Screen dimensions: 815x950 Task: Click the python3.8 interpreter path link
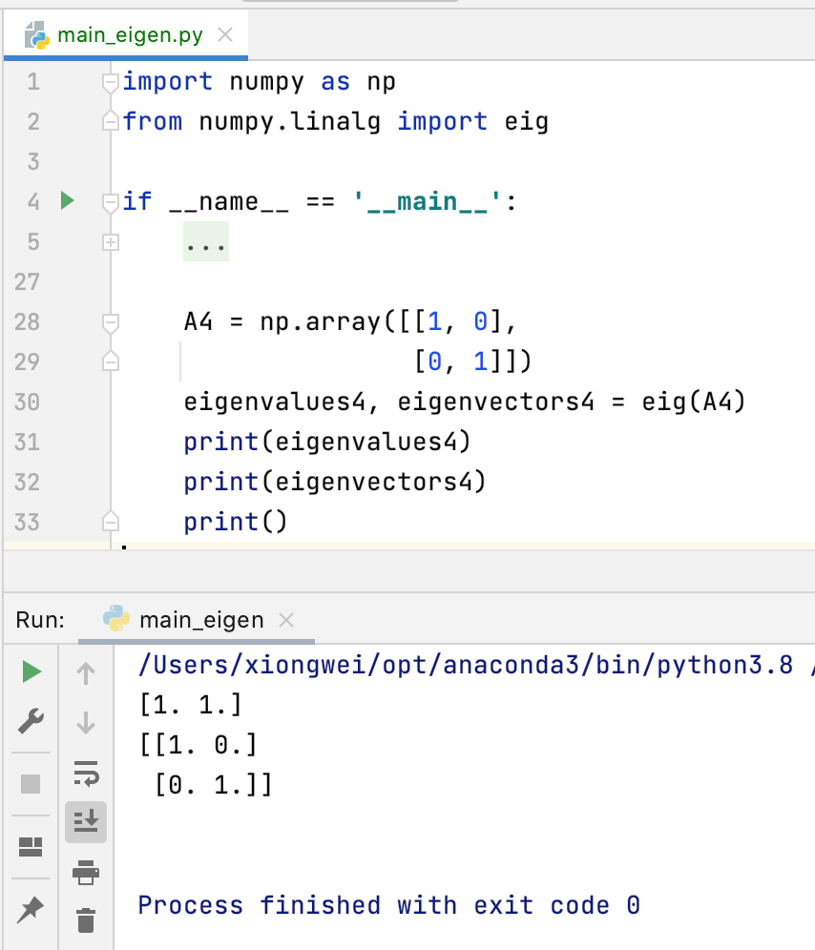[x=466, y=665]
